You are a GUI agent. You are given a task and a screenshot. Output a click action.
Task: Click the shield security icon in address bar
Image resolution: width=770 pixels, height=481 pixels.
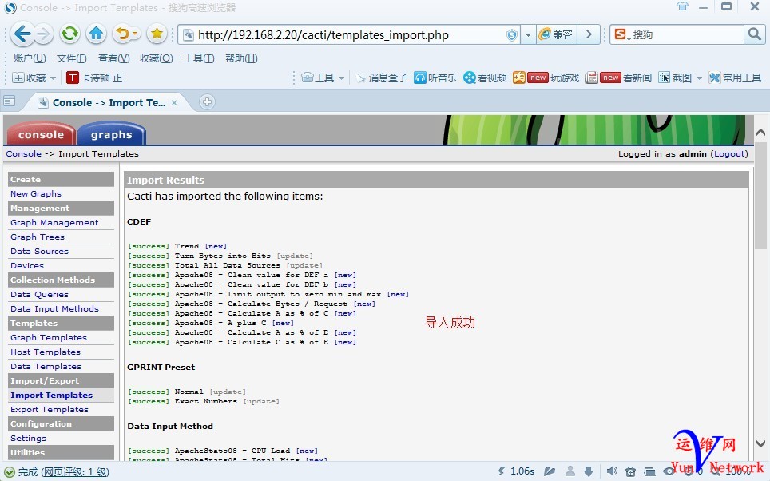pyautogui.click(x=512, y=35)
